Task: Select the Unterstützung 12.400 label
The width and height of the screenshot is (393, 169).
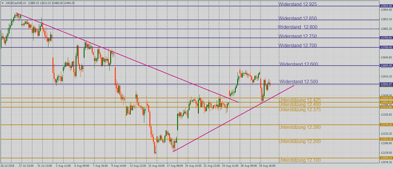Action: tap(300, 104)
